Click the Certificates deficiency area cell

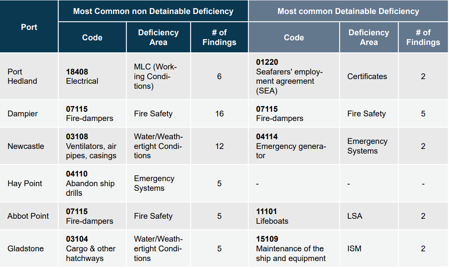[x=369, y=76]
